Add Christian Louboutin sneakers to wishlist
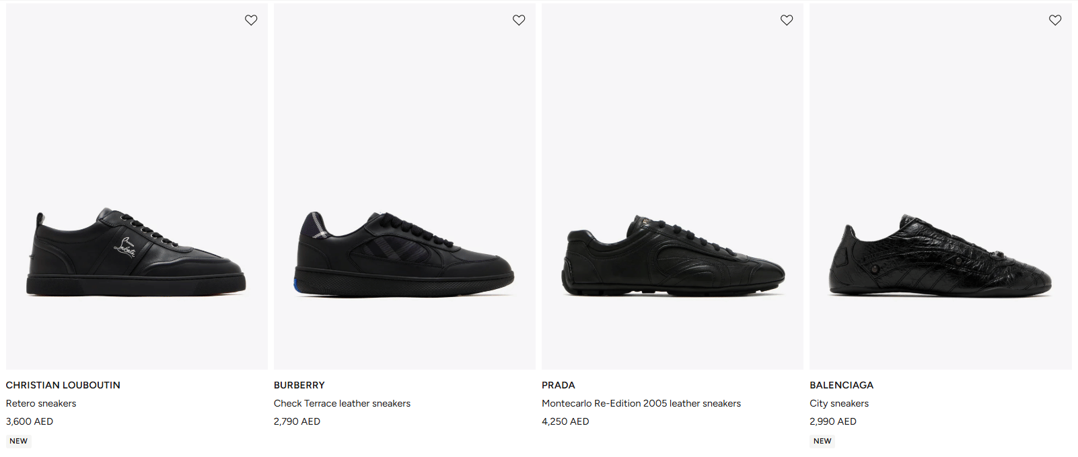The height and width of the screenshot is (457, 1078). pos(251,20)
